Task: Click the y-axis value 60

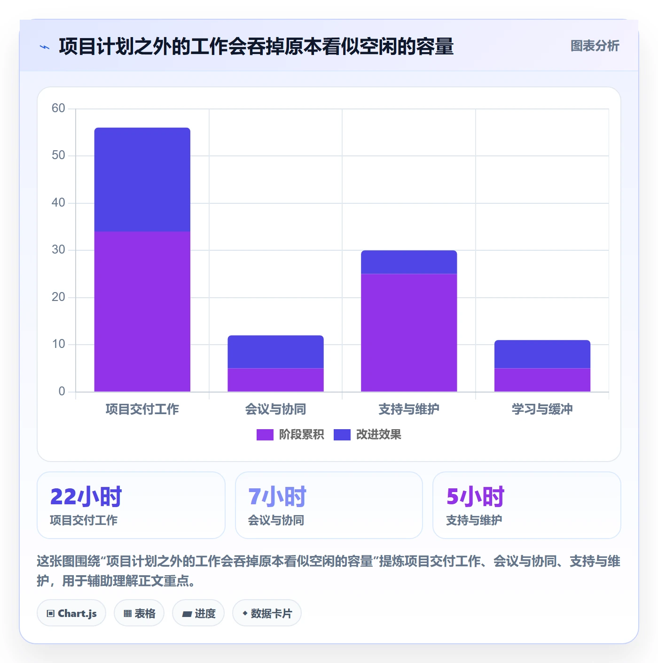Action: pos(58,108)
